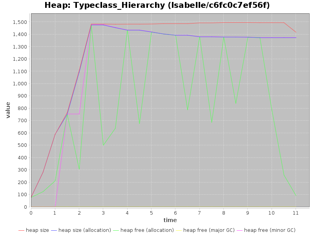
Task: Select the 6 tick on the time axis
Action: 175,213
